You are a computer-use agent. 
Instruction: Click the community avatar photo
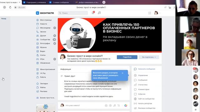(x=63, y=57)
